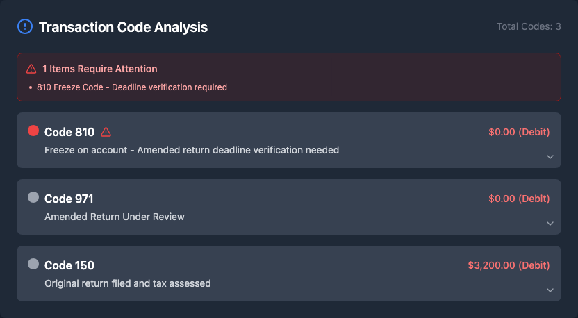
Task: Expand the Code 150 details chevron
Action: pyautogui.click(x=550, y=290)
